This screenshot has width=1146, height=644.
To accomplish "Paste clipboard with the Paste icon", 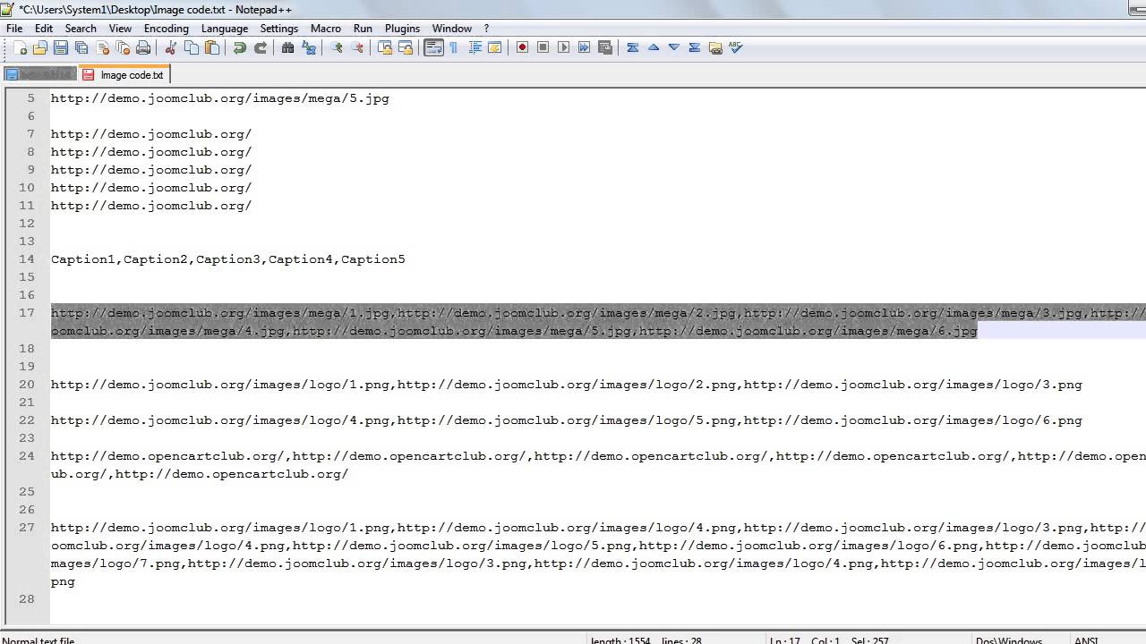I will tap(212, 48).
